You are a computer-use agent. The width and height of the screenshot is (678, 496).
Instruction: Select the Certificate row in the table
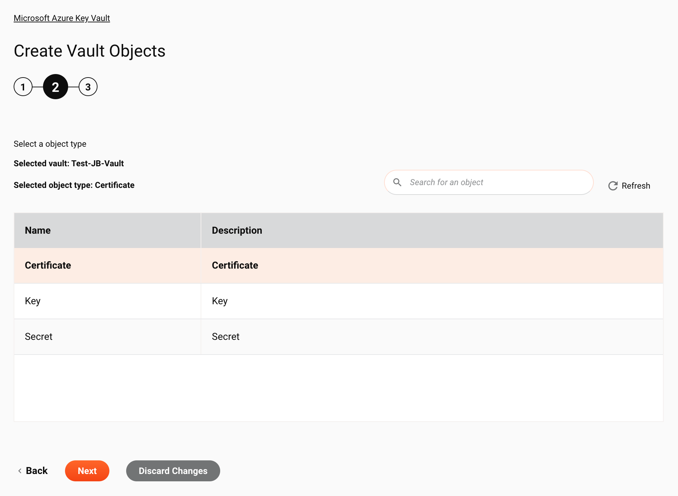338,265
